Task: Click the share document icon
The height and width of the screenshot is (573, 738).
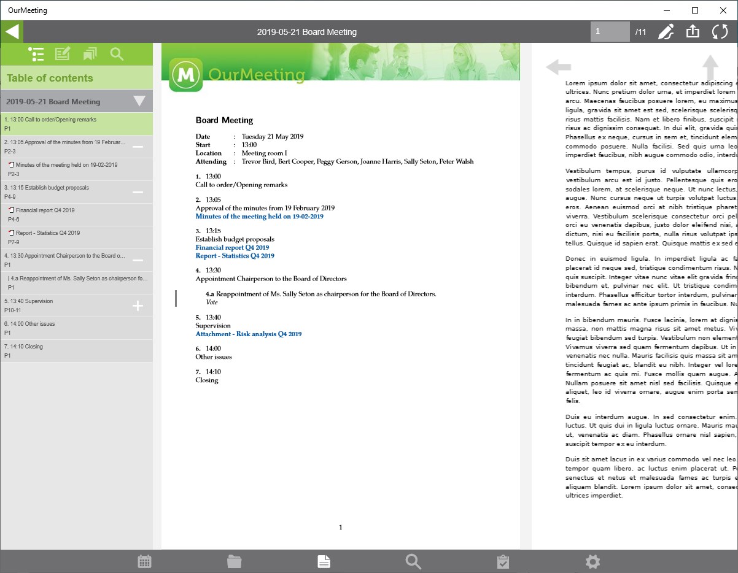Action: 693,31
